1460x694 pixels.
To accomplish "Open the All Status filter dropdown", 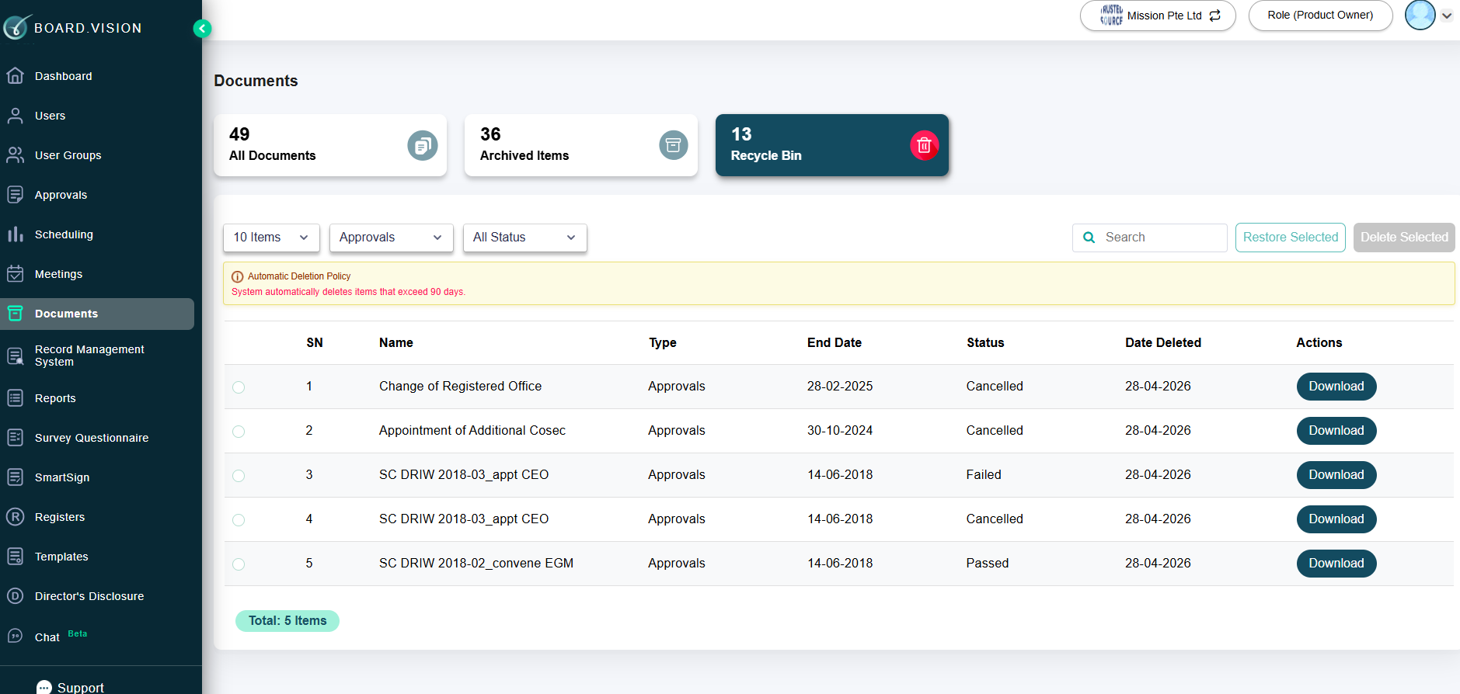I will point(524,238).
